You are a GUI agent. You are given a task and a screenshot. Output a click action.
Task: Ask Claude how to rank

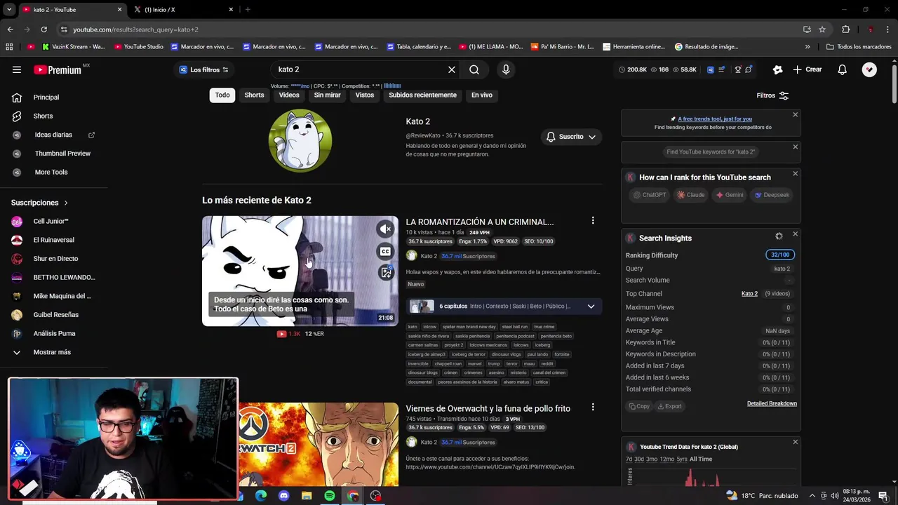click(691, 195)
